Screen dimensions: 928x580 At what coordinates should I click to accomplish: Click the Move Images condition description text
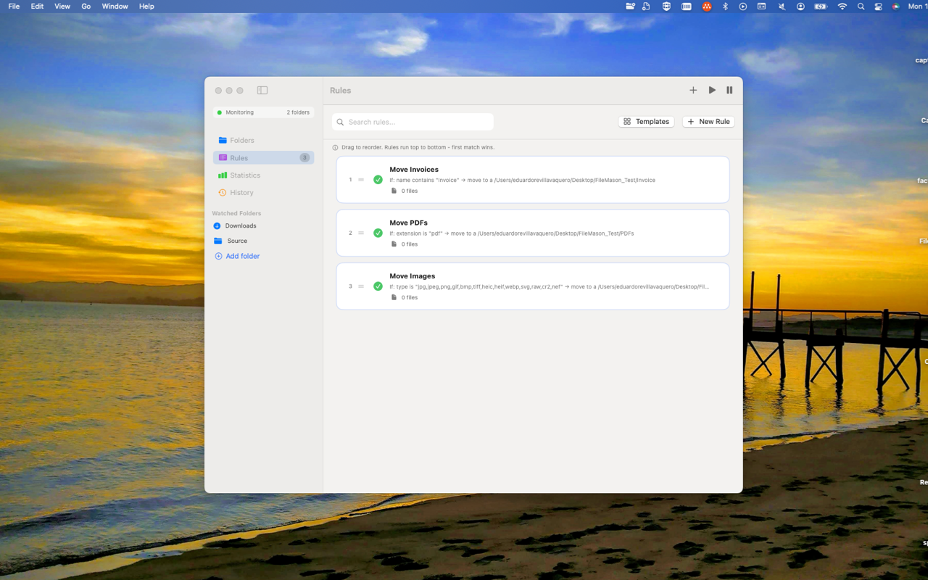549,286
